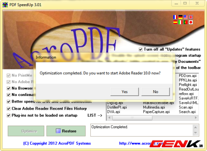Select the Japanese flag language icon
The image size is (207, 151).
(191, 22)
